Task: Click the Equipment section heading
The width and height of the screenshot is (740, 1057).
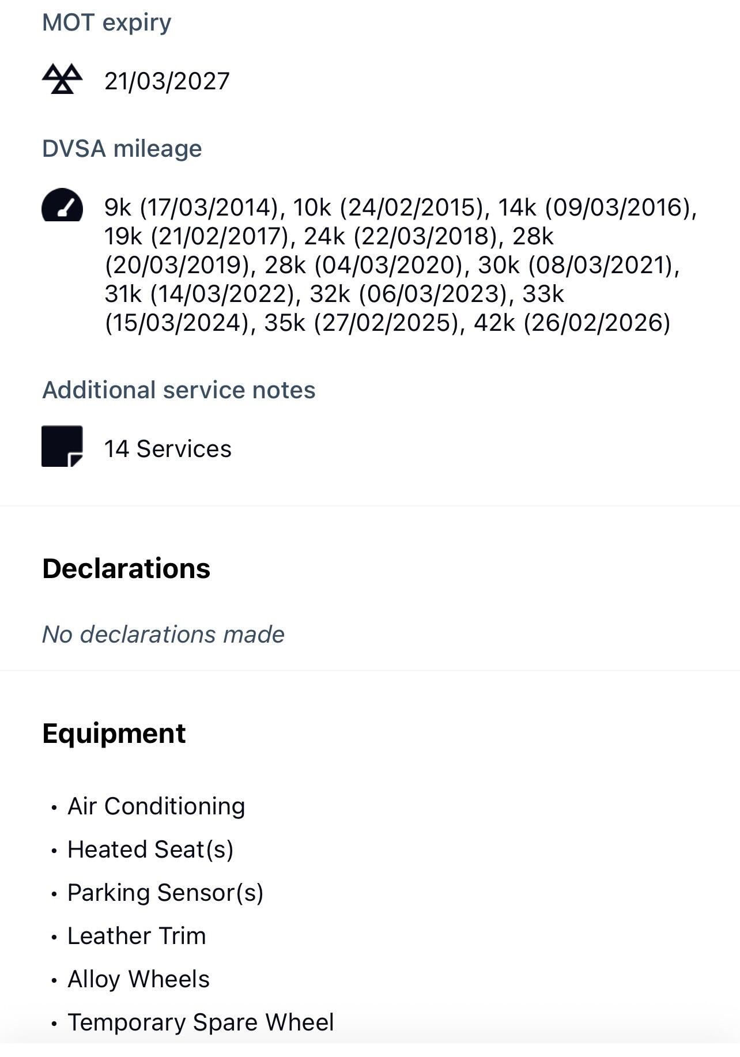Action: pos(114,734)
